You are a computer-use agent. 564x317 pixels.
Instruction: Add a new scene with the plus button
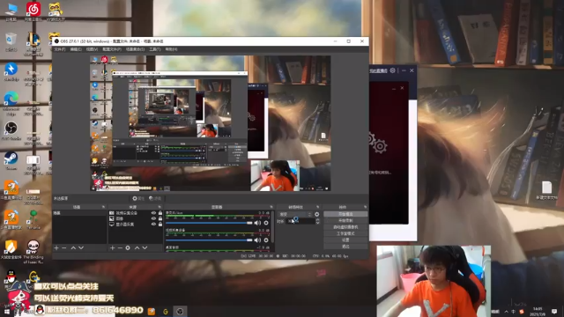tap(56, 248)
